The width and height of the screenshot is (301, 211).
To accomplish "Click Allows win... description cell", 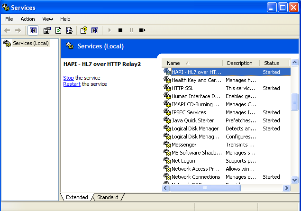I will tap(240, 169).
